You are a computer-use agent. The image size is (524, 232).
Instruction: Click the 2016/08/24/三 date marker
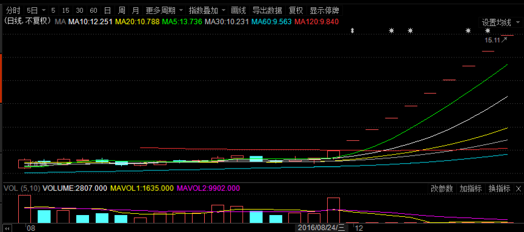[321, 228]
